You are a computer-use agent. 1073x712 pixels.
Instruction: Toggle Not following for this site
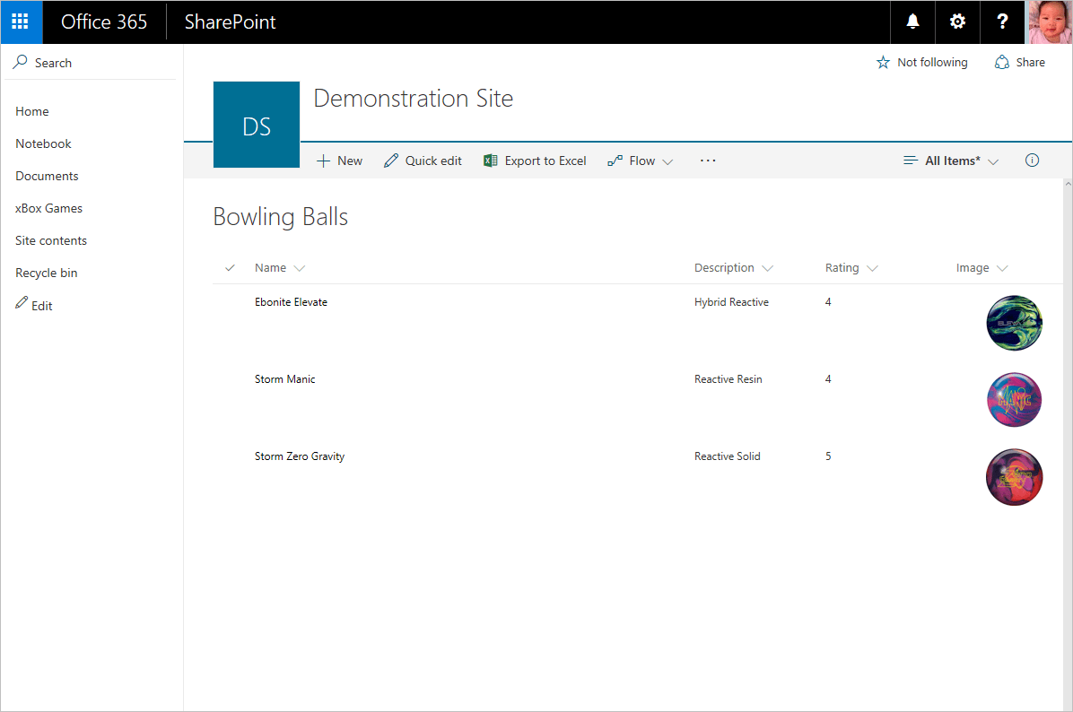pyautogui.click(x=921, y=62)
